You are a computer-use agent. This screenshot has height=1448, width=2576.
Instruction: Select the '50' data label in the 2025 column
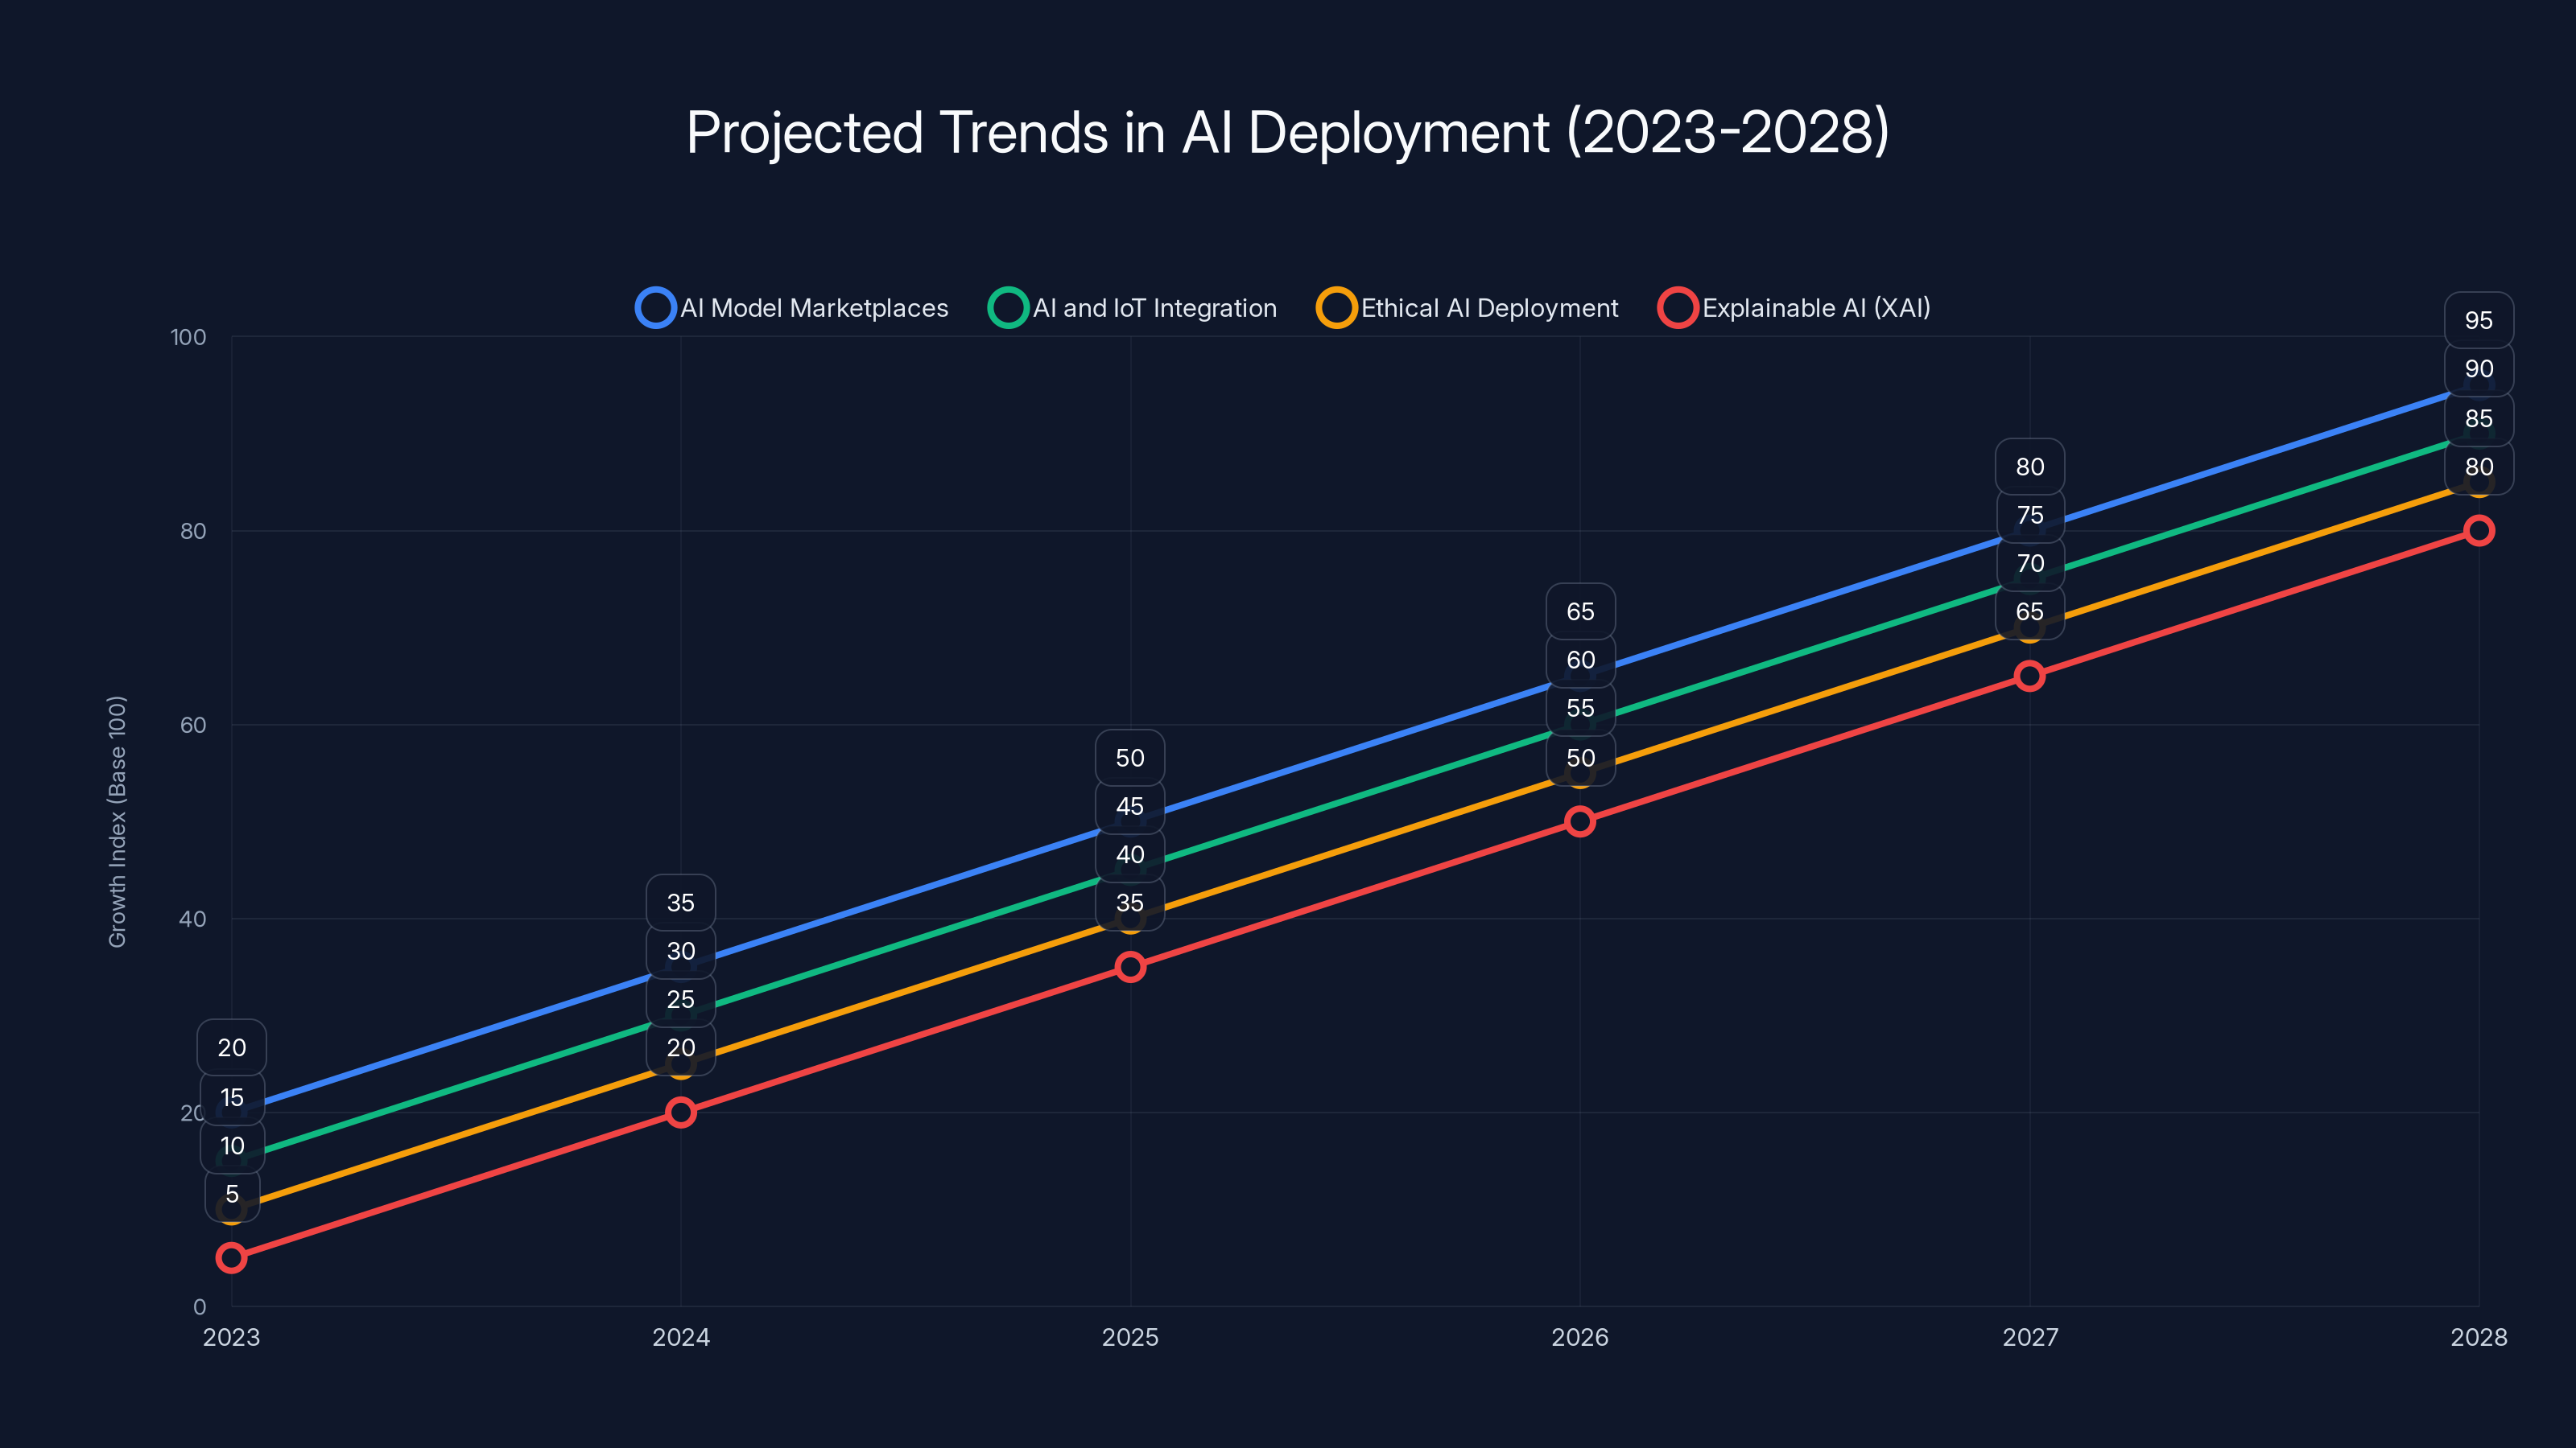coord(1130,758)
